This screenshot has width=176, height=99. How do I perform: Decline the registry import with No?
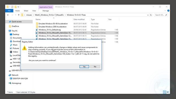click(x=95, y=67)
